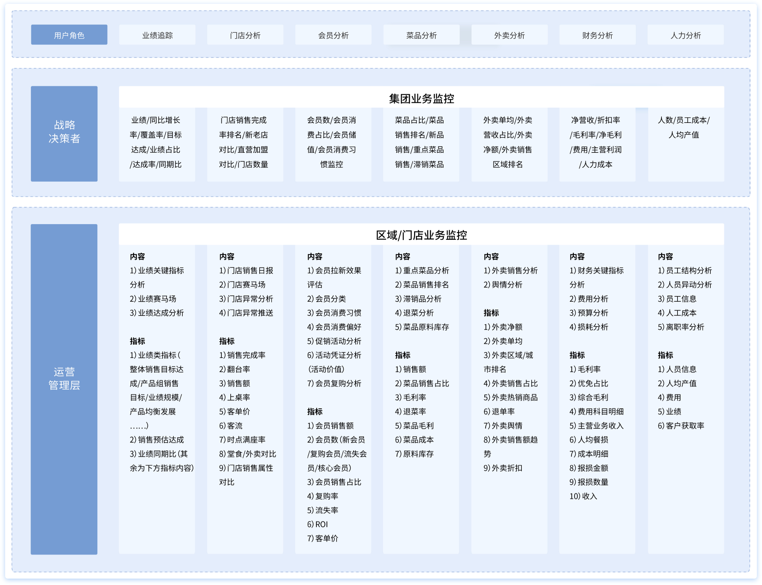Switch to 门店分析 tab
This screenshot has height=585, width=762.
[x=245, y=35]
